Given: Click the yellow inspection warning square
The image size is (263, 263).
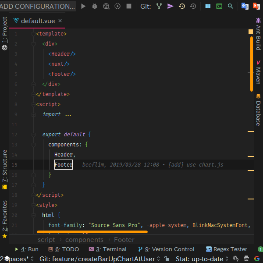Looking at the screenshot, I should 251,32.
